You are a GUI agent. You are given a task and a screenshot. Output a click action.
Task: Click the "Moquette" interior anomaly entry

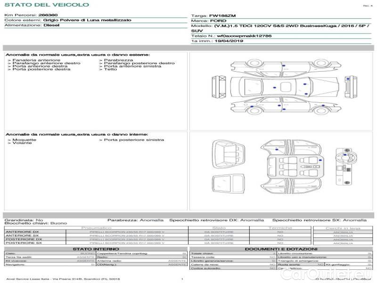(x=25, y=140)
